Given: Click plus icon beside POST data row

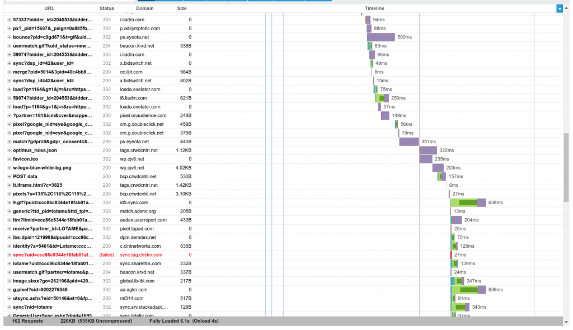Looking at the screenshot, I should click(x=9, y=176).
